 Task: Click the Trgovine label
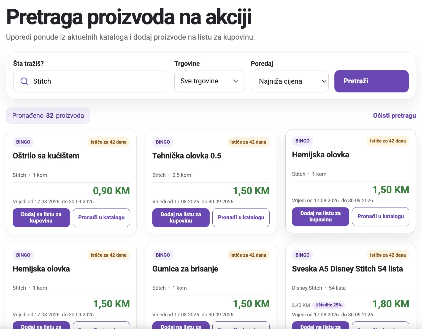[187, 64]
